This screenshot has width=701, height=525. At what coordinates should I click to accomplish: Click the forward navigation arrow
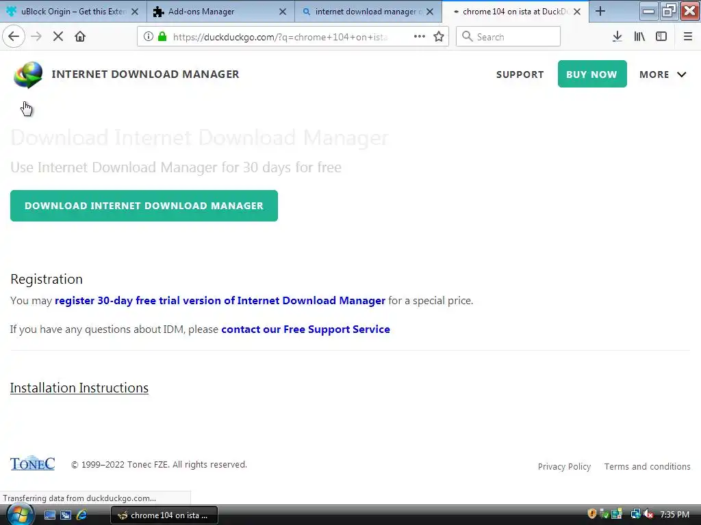pyautogui.click(x=36, y=36)
